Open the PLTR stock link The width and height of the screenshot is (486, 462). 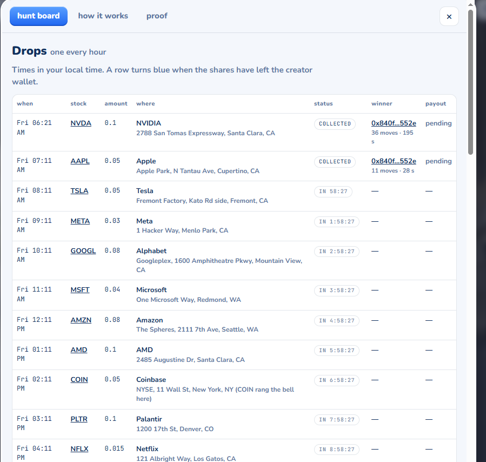[79, 419]
